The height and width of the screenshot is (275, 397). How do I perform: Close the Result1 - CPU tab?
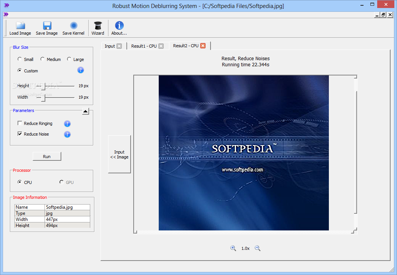161,46
